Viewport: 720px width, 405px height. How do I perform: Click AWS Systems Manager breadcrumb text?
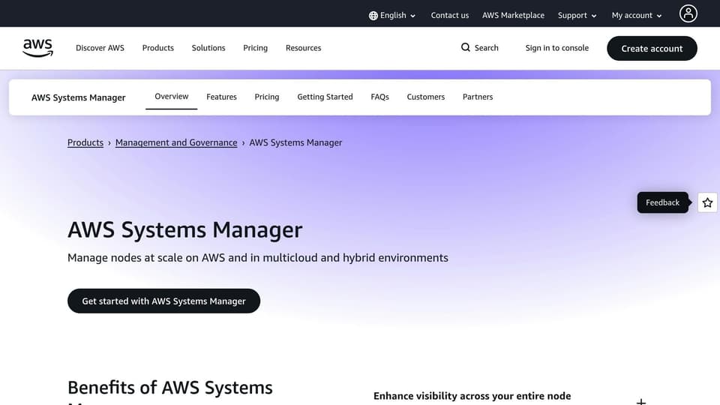(295, 142)
